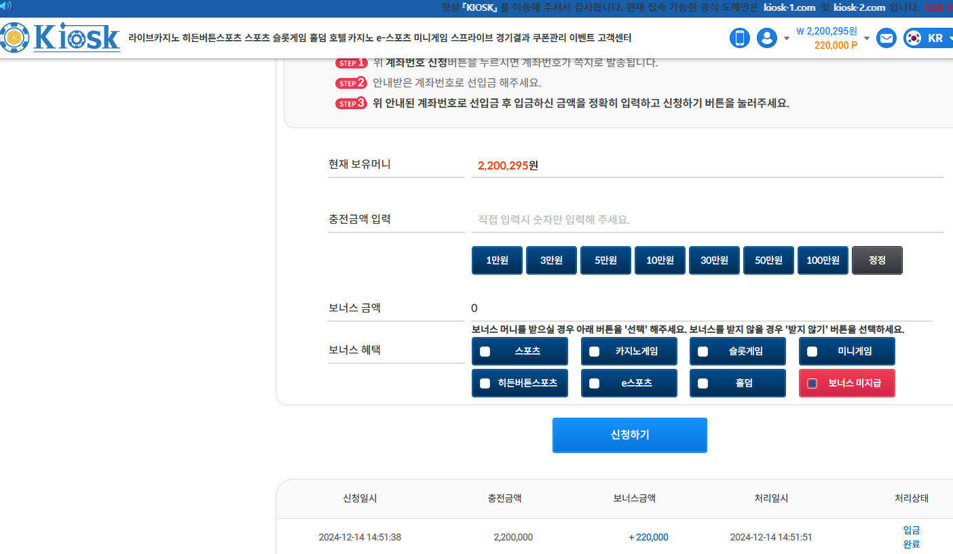Click the Kiosk logo in the header
The height and width of the screenshot is (554, 953).
(x=61, y=38)
